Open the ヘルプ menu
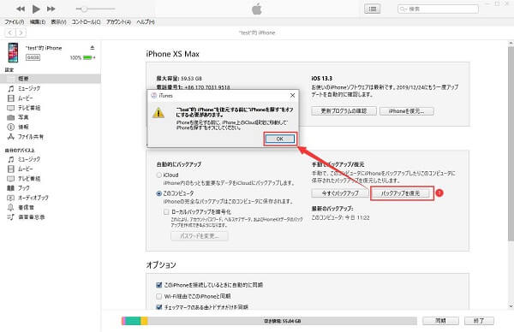The image size is (514, 332). click(146, 22)
